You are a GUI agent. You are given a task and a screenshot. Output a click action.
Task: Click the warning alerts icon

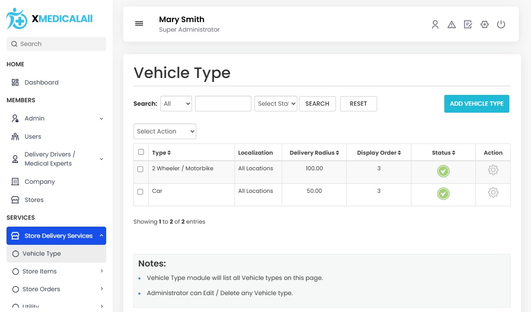pyautogui.click(x=452, y=25)
